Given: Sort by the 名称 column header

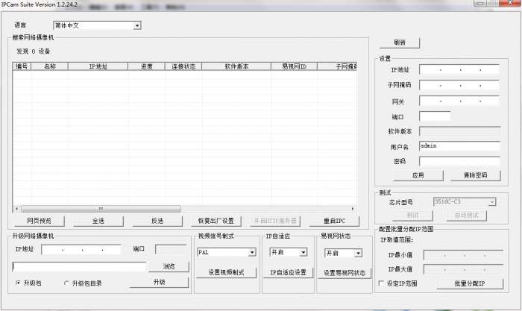Looking at the screenshot, I should pos(50,66).
